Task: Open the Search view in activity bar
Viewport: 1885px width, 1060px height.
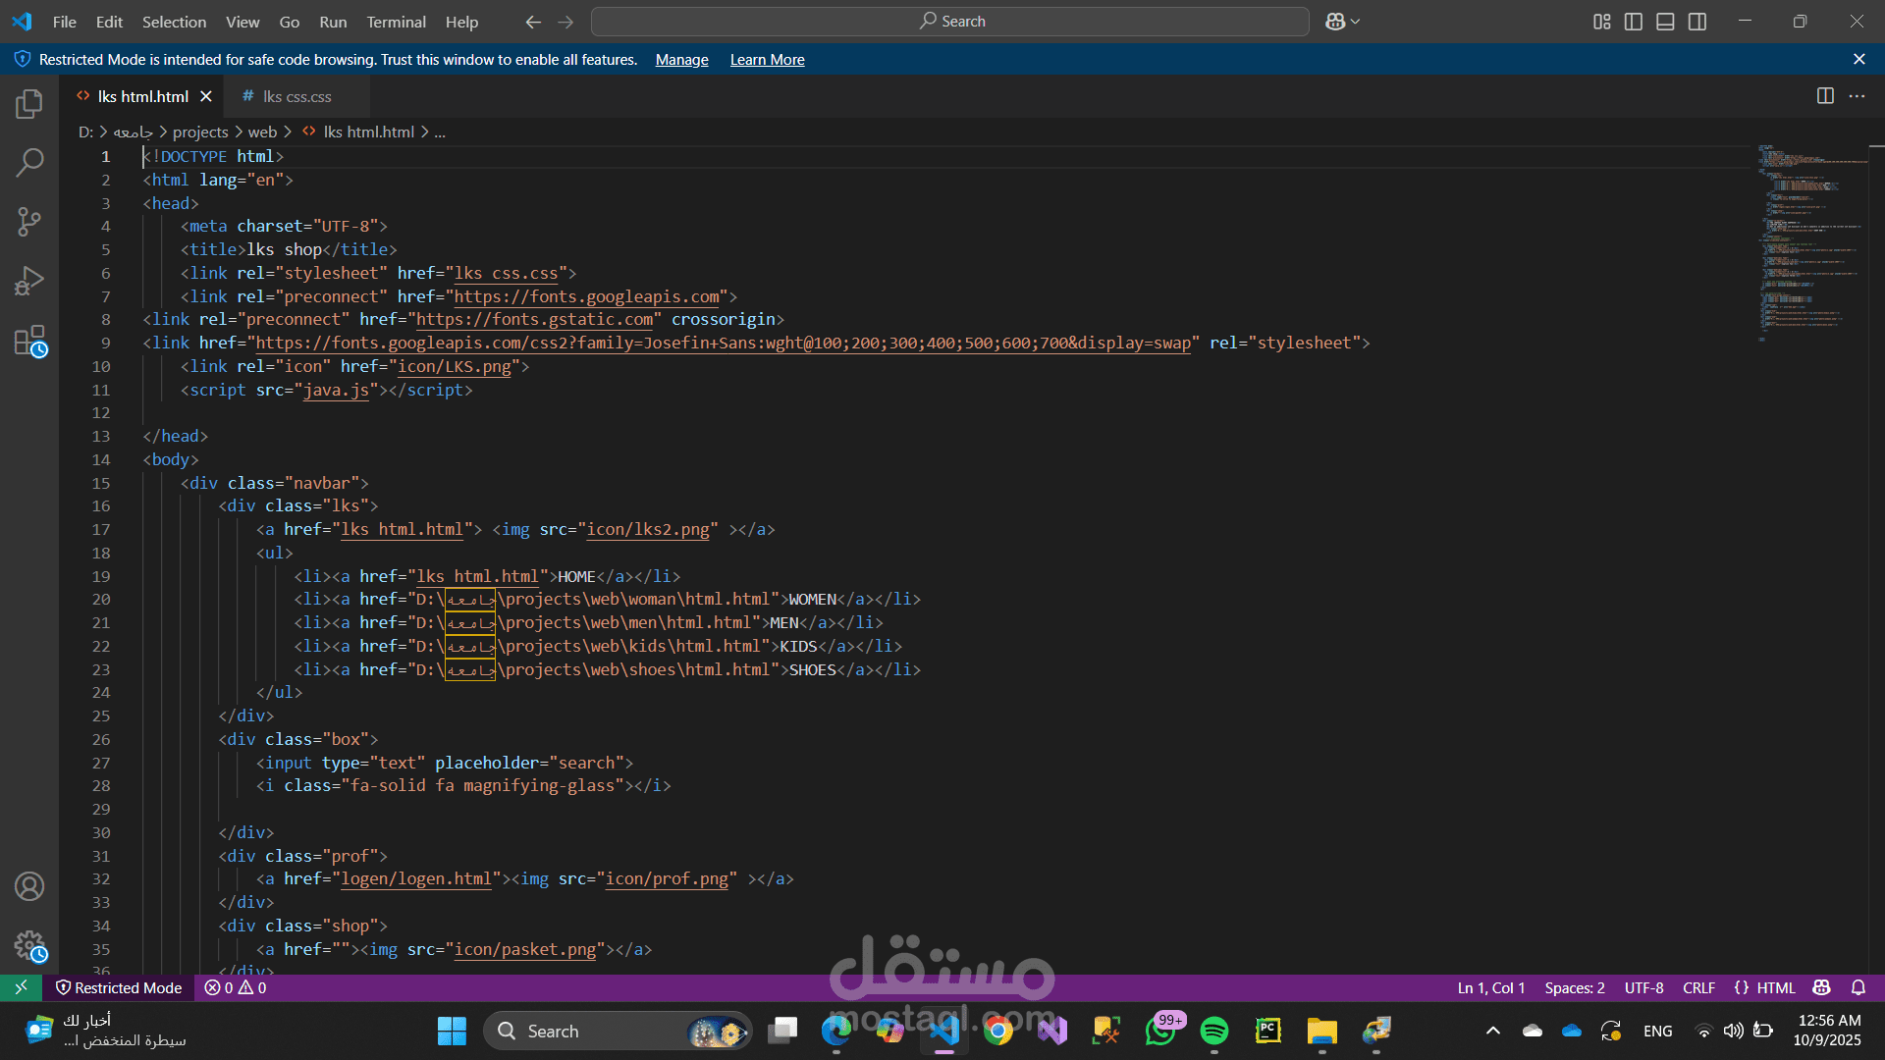Action: point(29,163)
